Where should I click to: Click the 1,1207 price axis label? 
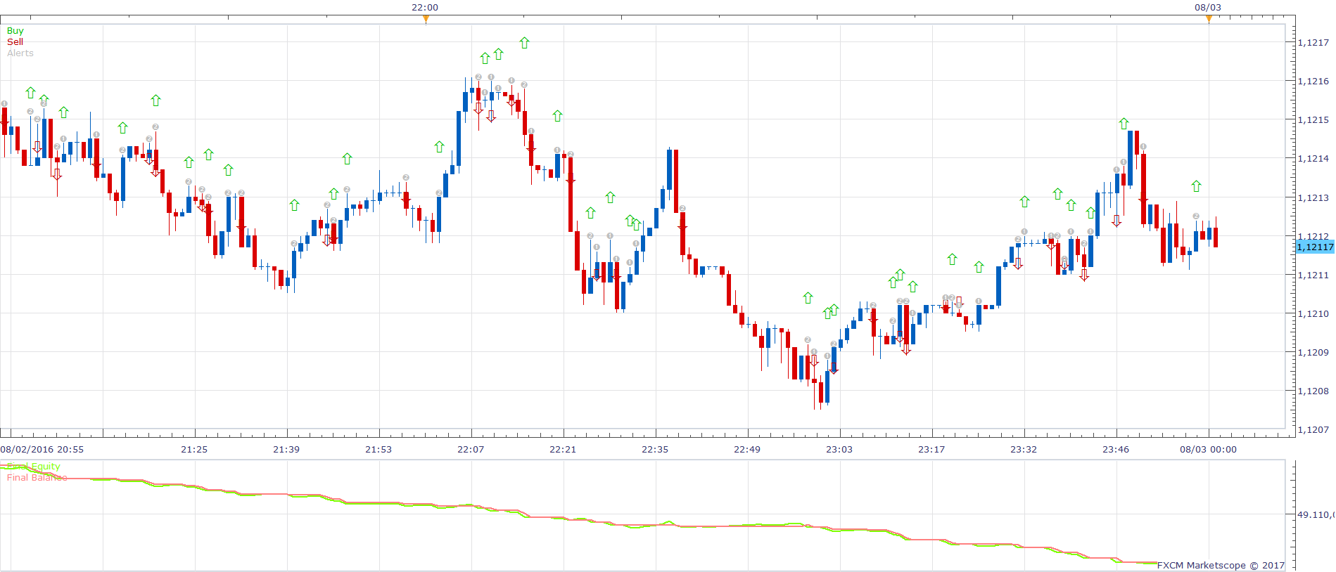[x=1313, y=430]
